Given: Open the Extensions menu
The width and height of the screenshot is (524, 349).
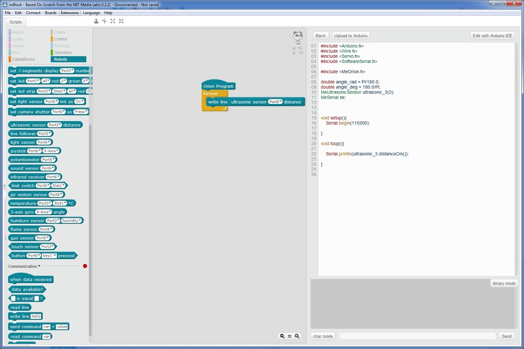Looking at the screenshot, I should point(70,13).
